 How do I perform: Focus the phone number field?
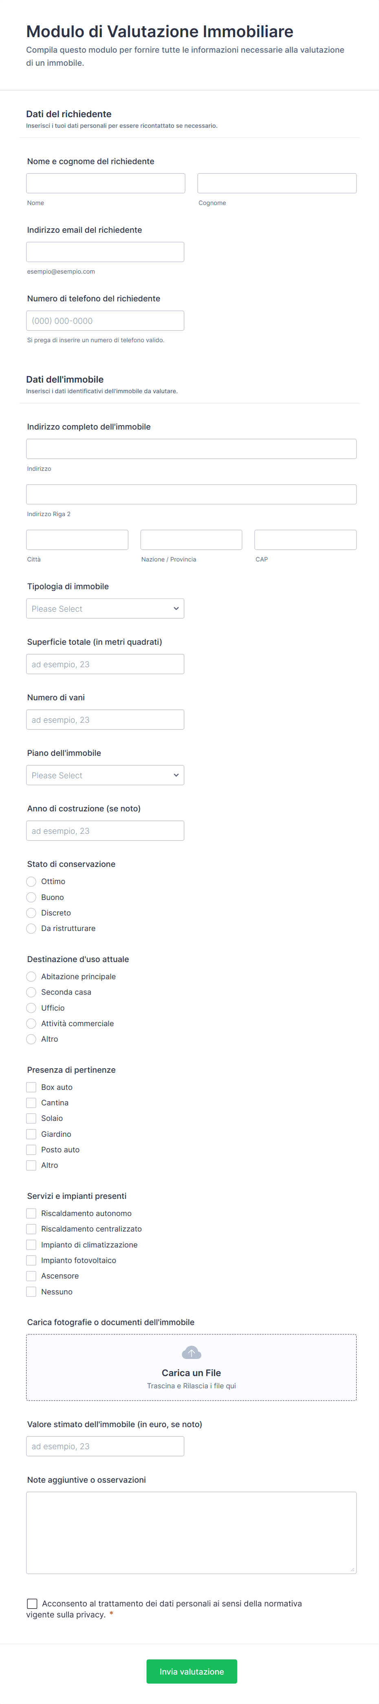pos(105,321)
